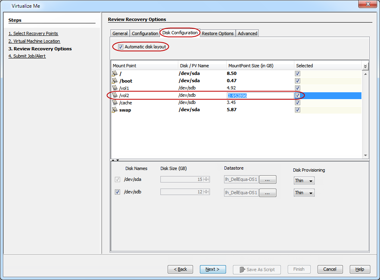Select the /cache mount point icon
Image resolution: width=380 pixels, height=280 pixels.
115,103
